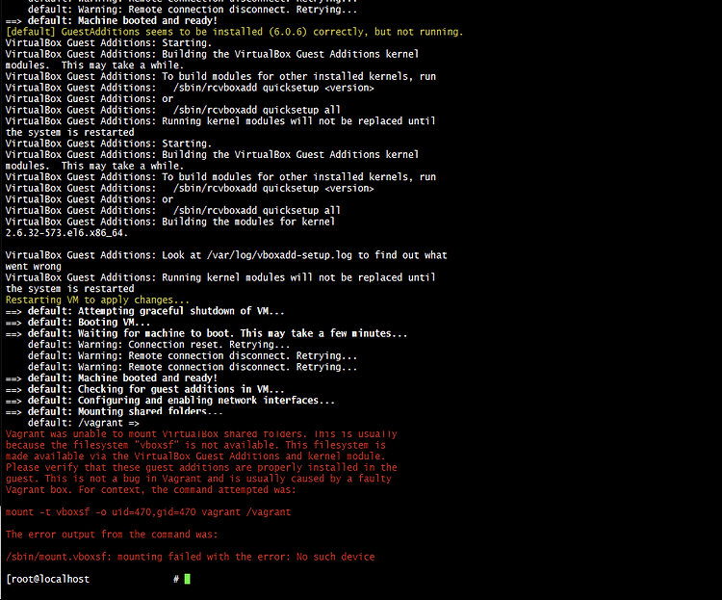Select the "Restarting VM to apply changes..." line

point(97,300)
